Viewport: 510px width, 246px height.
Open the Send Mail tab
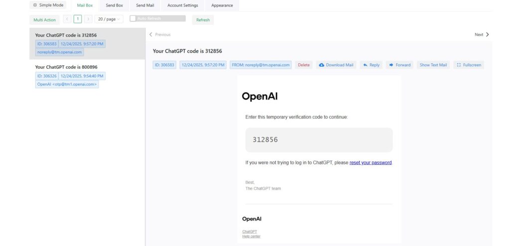[145, 5]
